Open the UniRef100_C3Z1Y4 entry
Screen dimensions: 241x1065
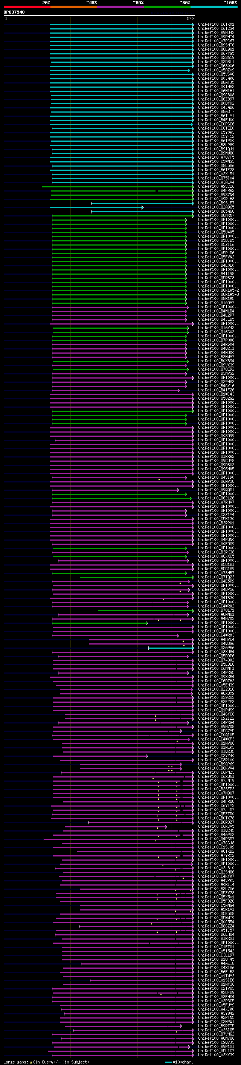216,515
